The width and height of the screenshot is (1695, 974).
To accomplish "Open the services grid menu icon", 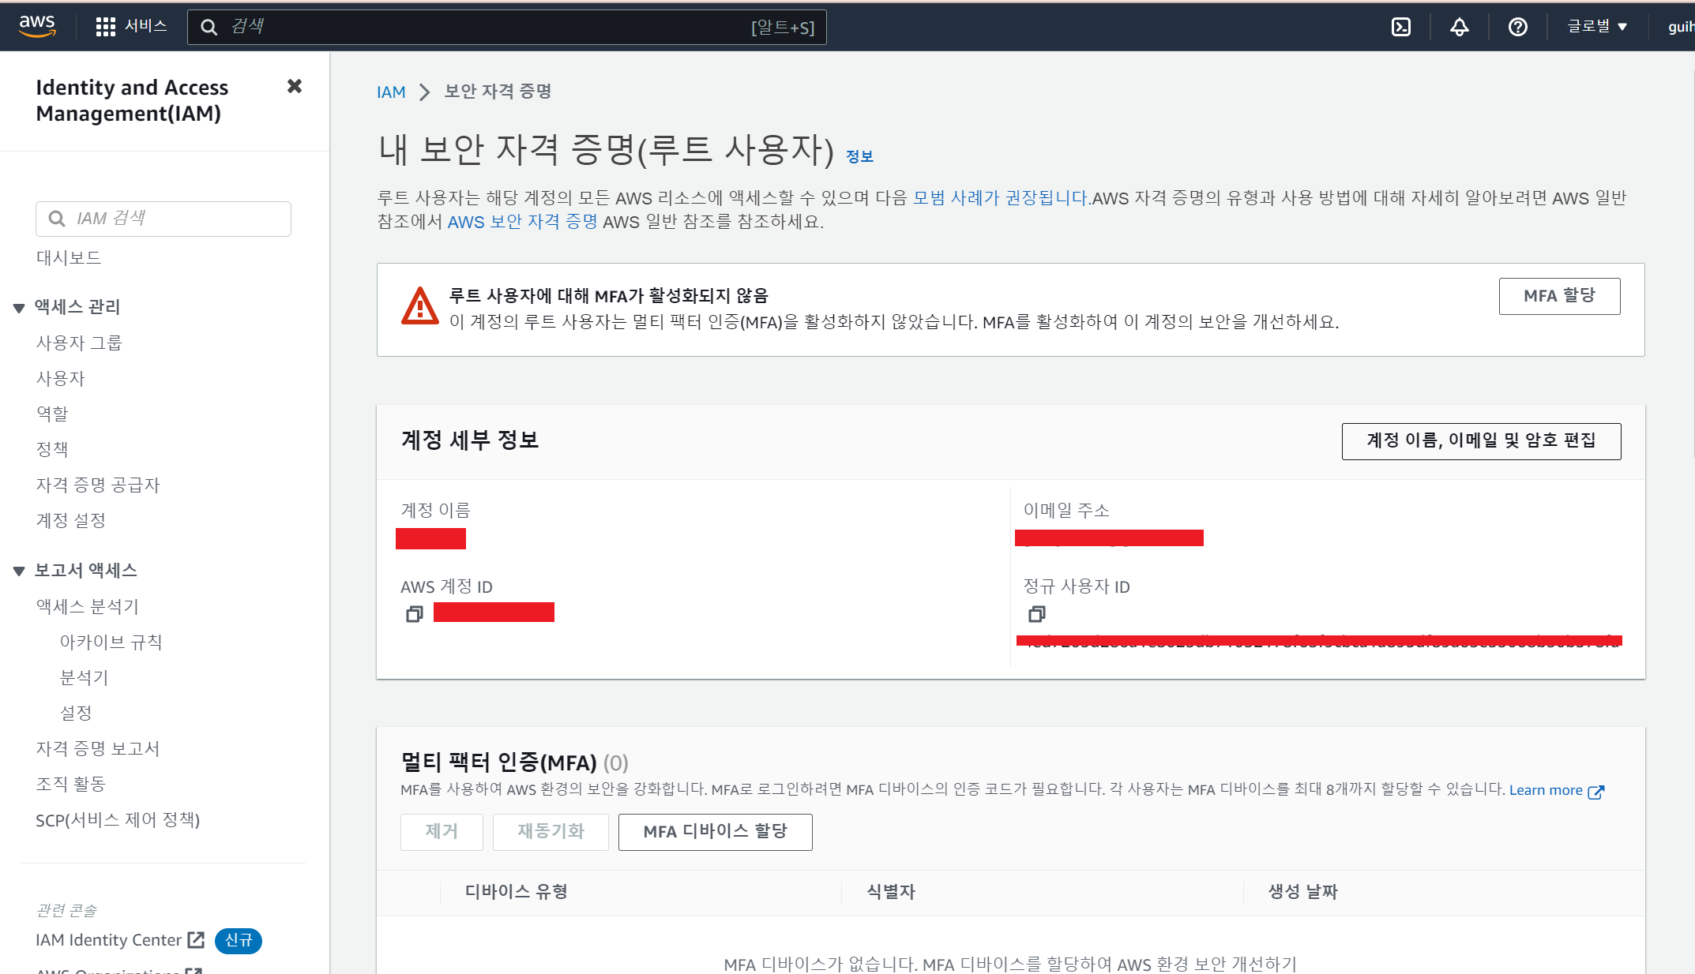I will pos(105,27).
